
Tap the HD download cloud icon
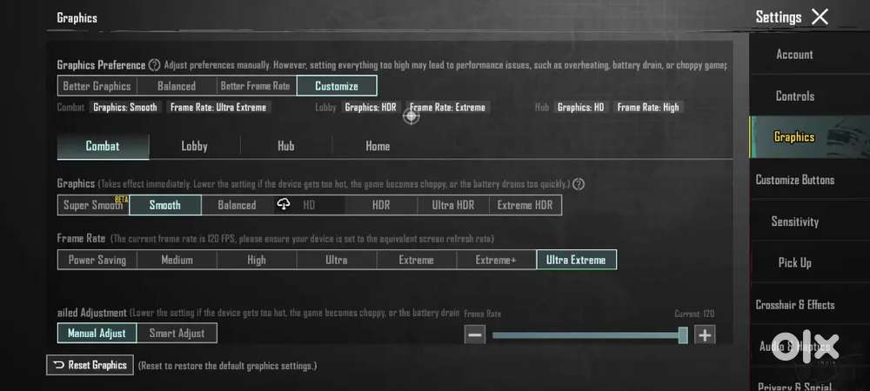click(284, 205)
